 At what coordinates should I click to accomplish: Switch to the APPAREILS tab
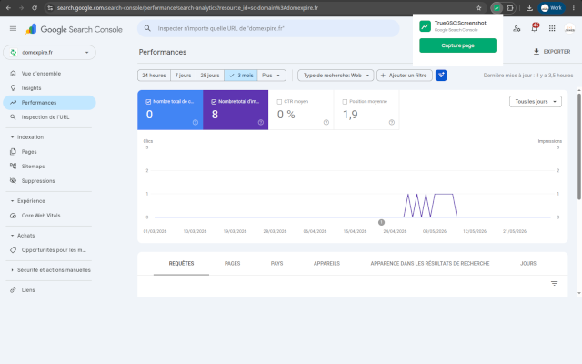[326, 263]
